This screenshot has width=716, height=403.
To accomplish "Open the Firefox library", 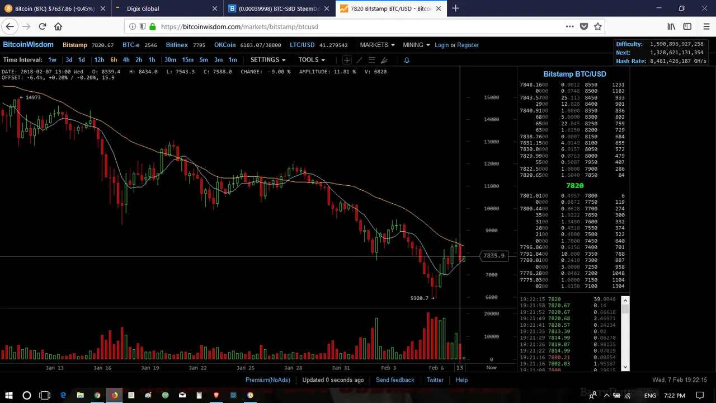I will coord(671,26).
